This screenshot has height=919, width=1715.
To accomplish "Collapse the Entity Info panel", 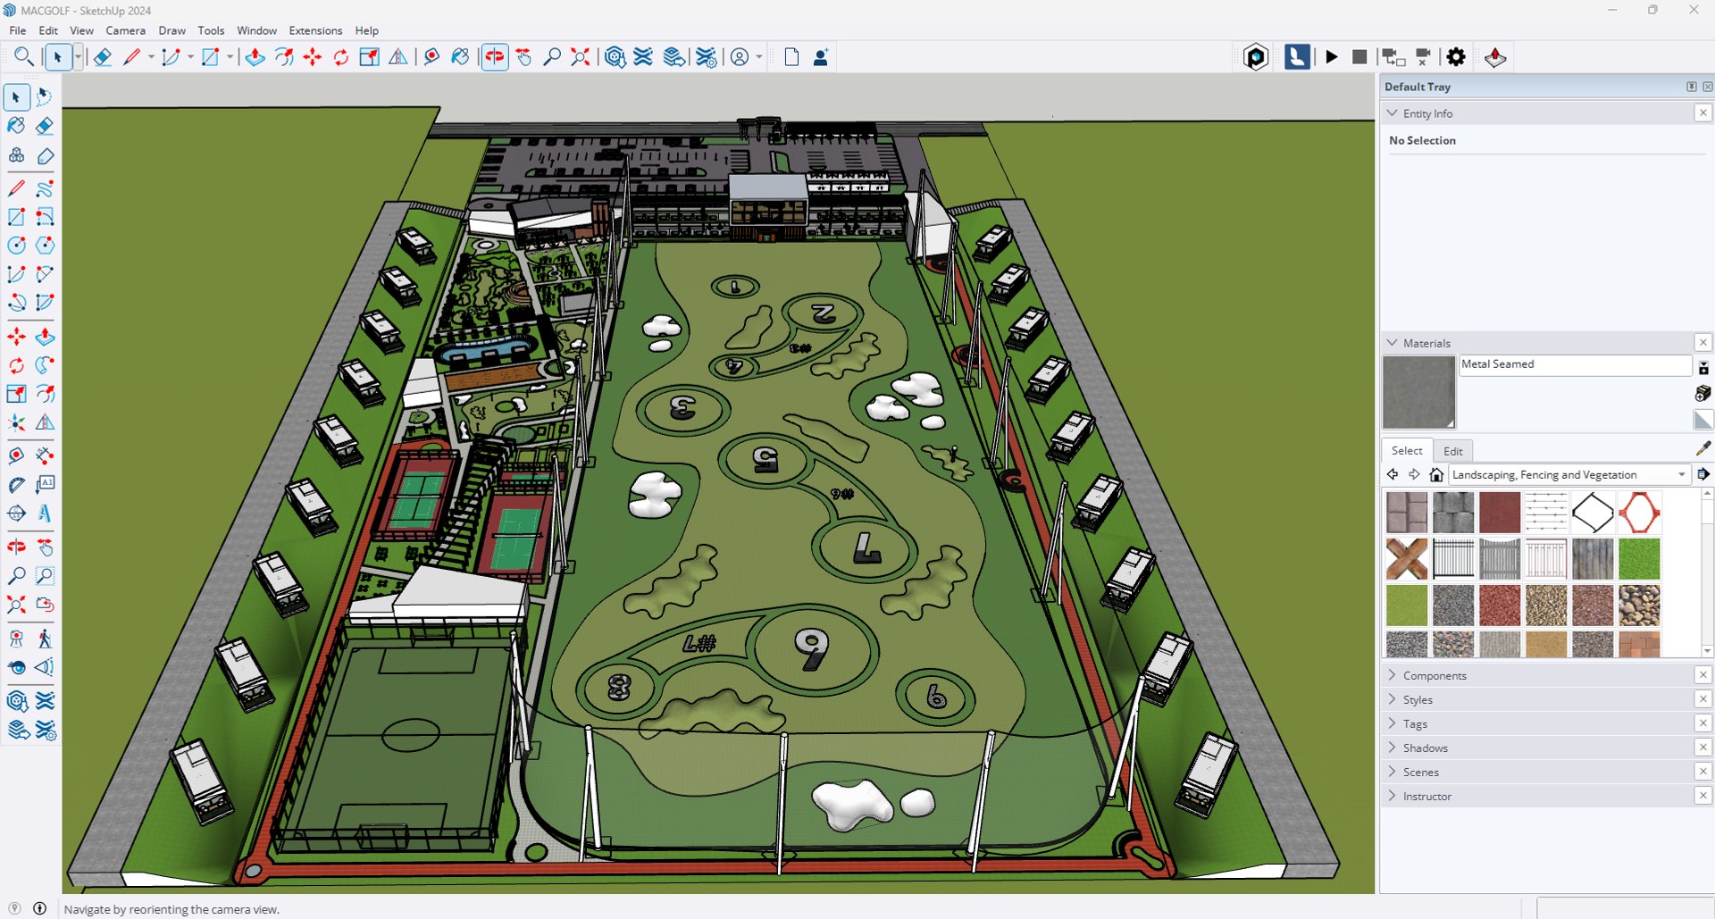I will [x=1393, y=113].
